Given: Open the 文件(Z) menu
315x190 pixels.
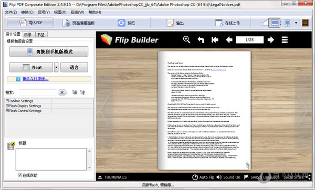Looking at the screenshot, I should (11, 12).
